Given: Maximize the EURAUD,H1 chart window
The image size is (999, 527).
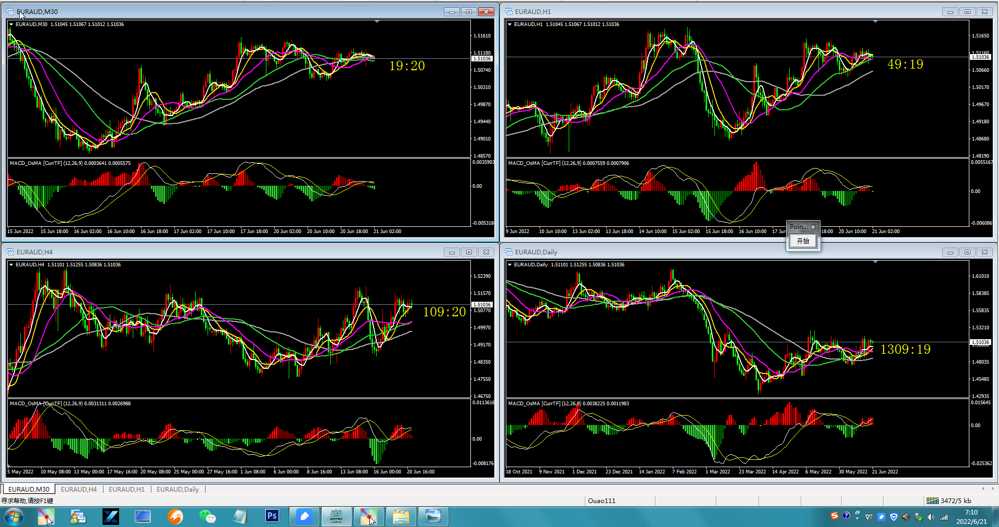Looking at the screenshot, I should [x=967, y=11].
